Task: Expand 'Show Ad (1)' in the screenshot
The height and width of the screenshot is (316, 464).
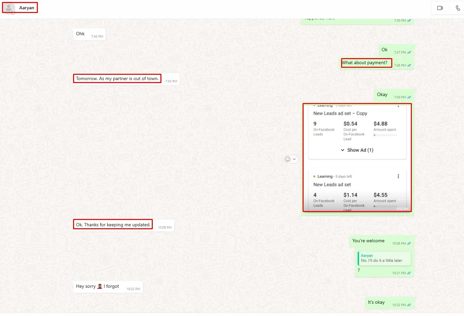Action: click(x=360, y=150)
